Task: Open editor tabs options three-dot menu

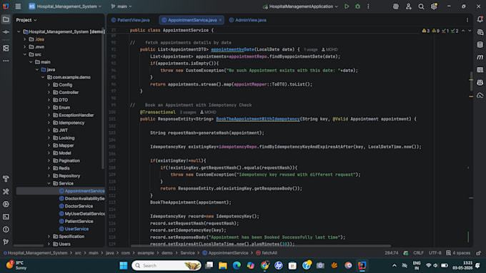Action: coord(467,20)
